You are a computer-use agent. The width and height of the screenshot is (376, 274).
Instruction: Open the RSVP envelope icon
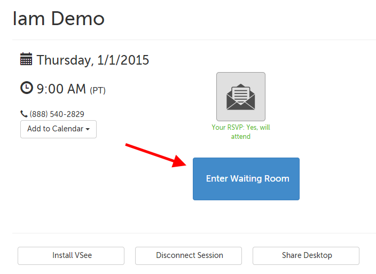pyautogui.click(x=240, y=97)
